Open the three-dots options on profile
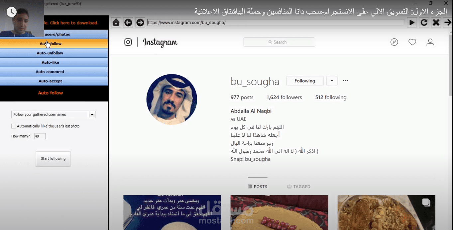Image resolution: width=453 pixels, height=230 pixels. coord(346,81)
